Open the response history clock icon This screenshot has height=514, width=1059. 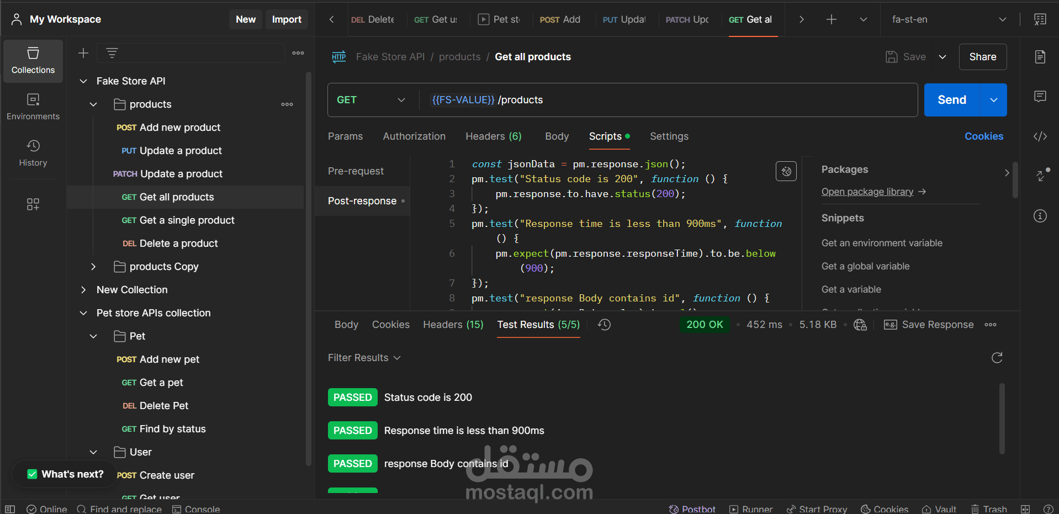605,325
